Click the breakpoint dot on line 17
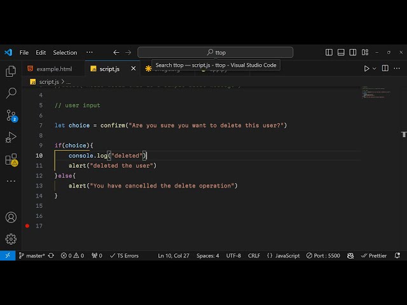This screenshot has width=407, height=305. pyautogui.click(x=27, y=226)
